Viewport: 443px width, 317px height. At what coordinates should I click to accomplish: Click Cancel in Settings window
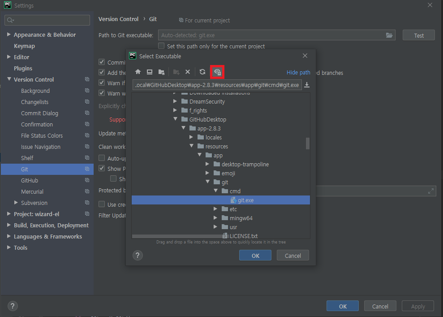(x=380, y=306)
